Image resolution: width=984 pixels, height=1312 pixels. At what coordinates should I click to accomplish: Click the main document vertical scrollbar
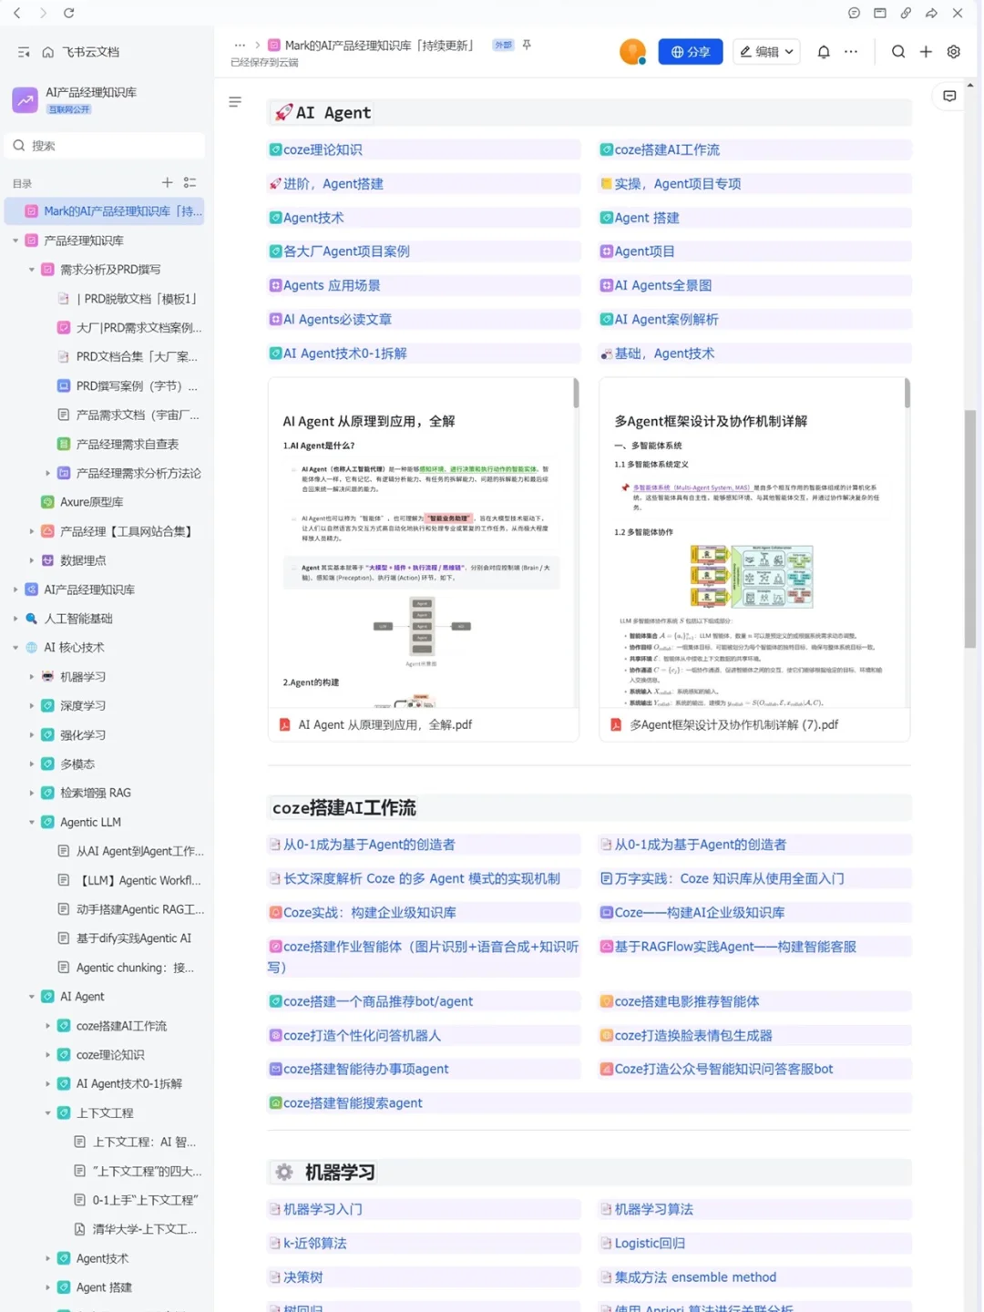click(970, 528)
